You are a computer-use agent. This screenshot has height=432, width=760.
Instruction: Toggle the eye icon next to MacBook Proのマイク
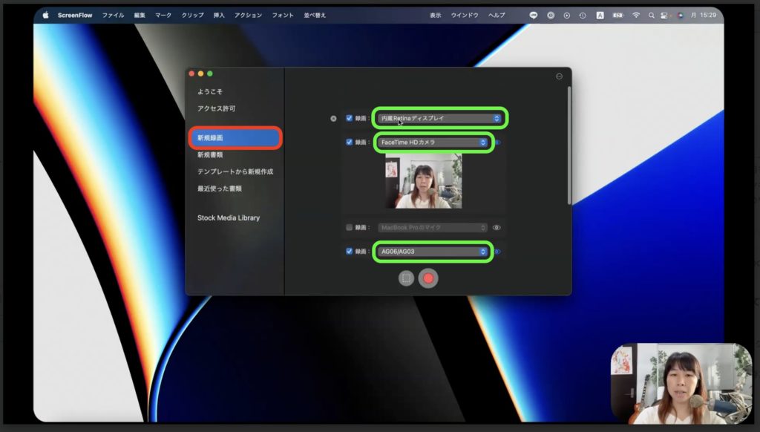497,228
